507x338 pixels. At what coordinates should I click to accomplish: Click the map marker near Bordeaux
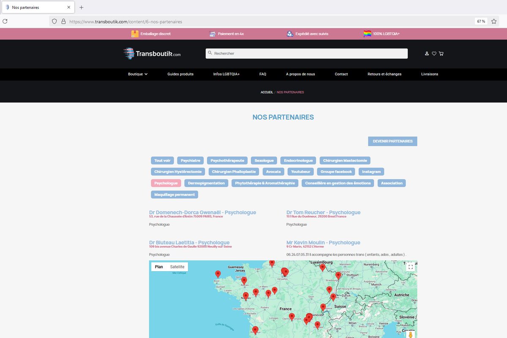tap(255, 330)
